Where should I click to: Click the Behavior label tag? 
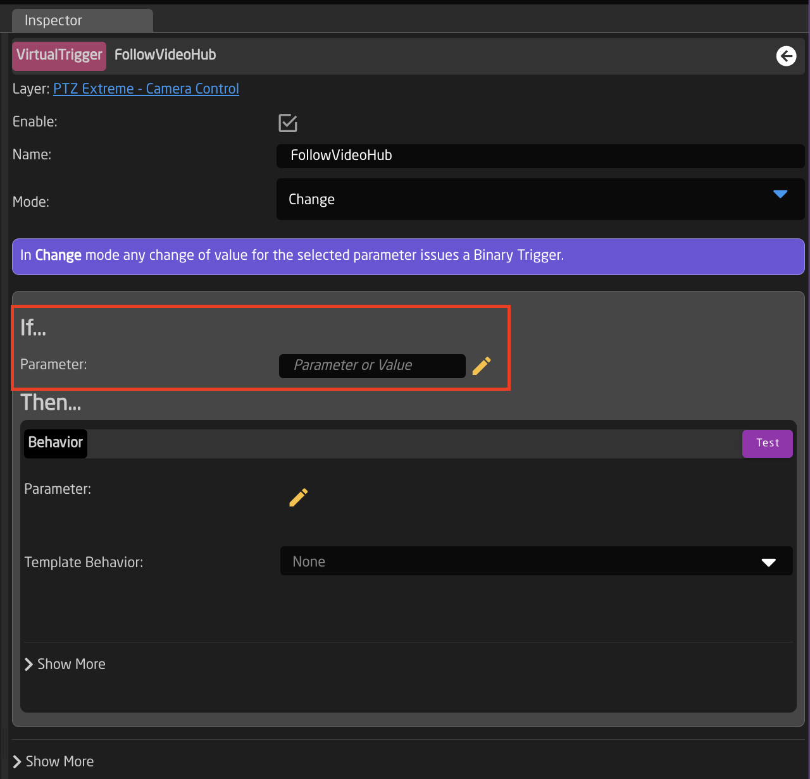pos(56,443)
